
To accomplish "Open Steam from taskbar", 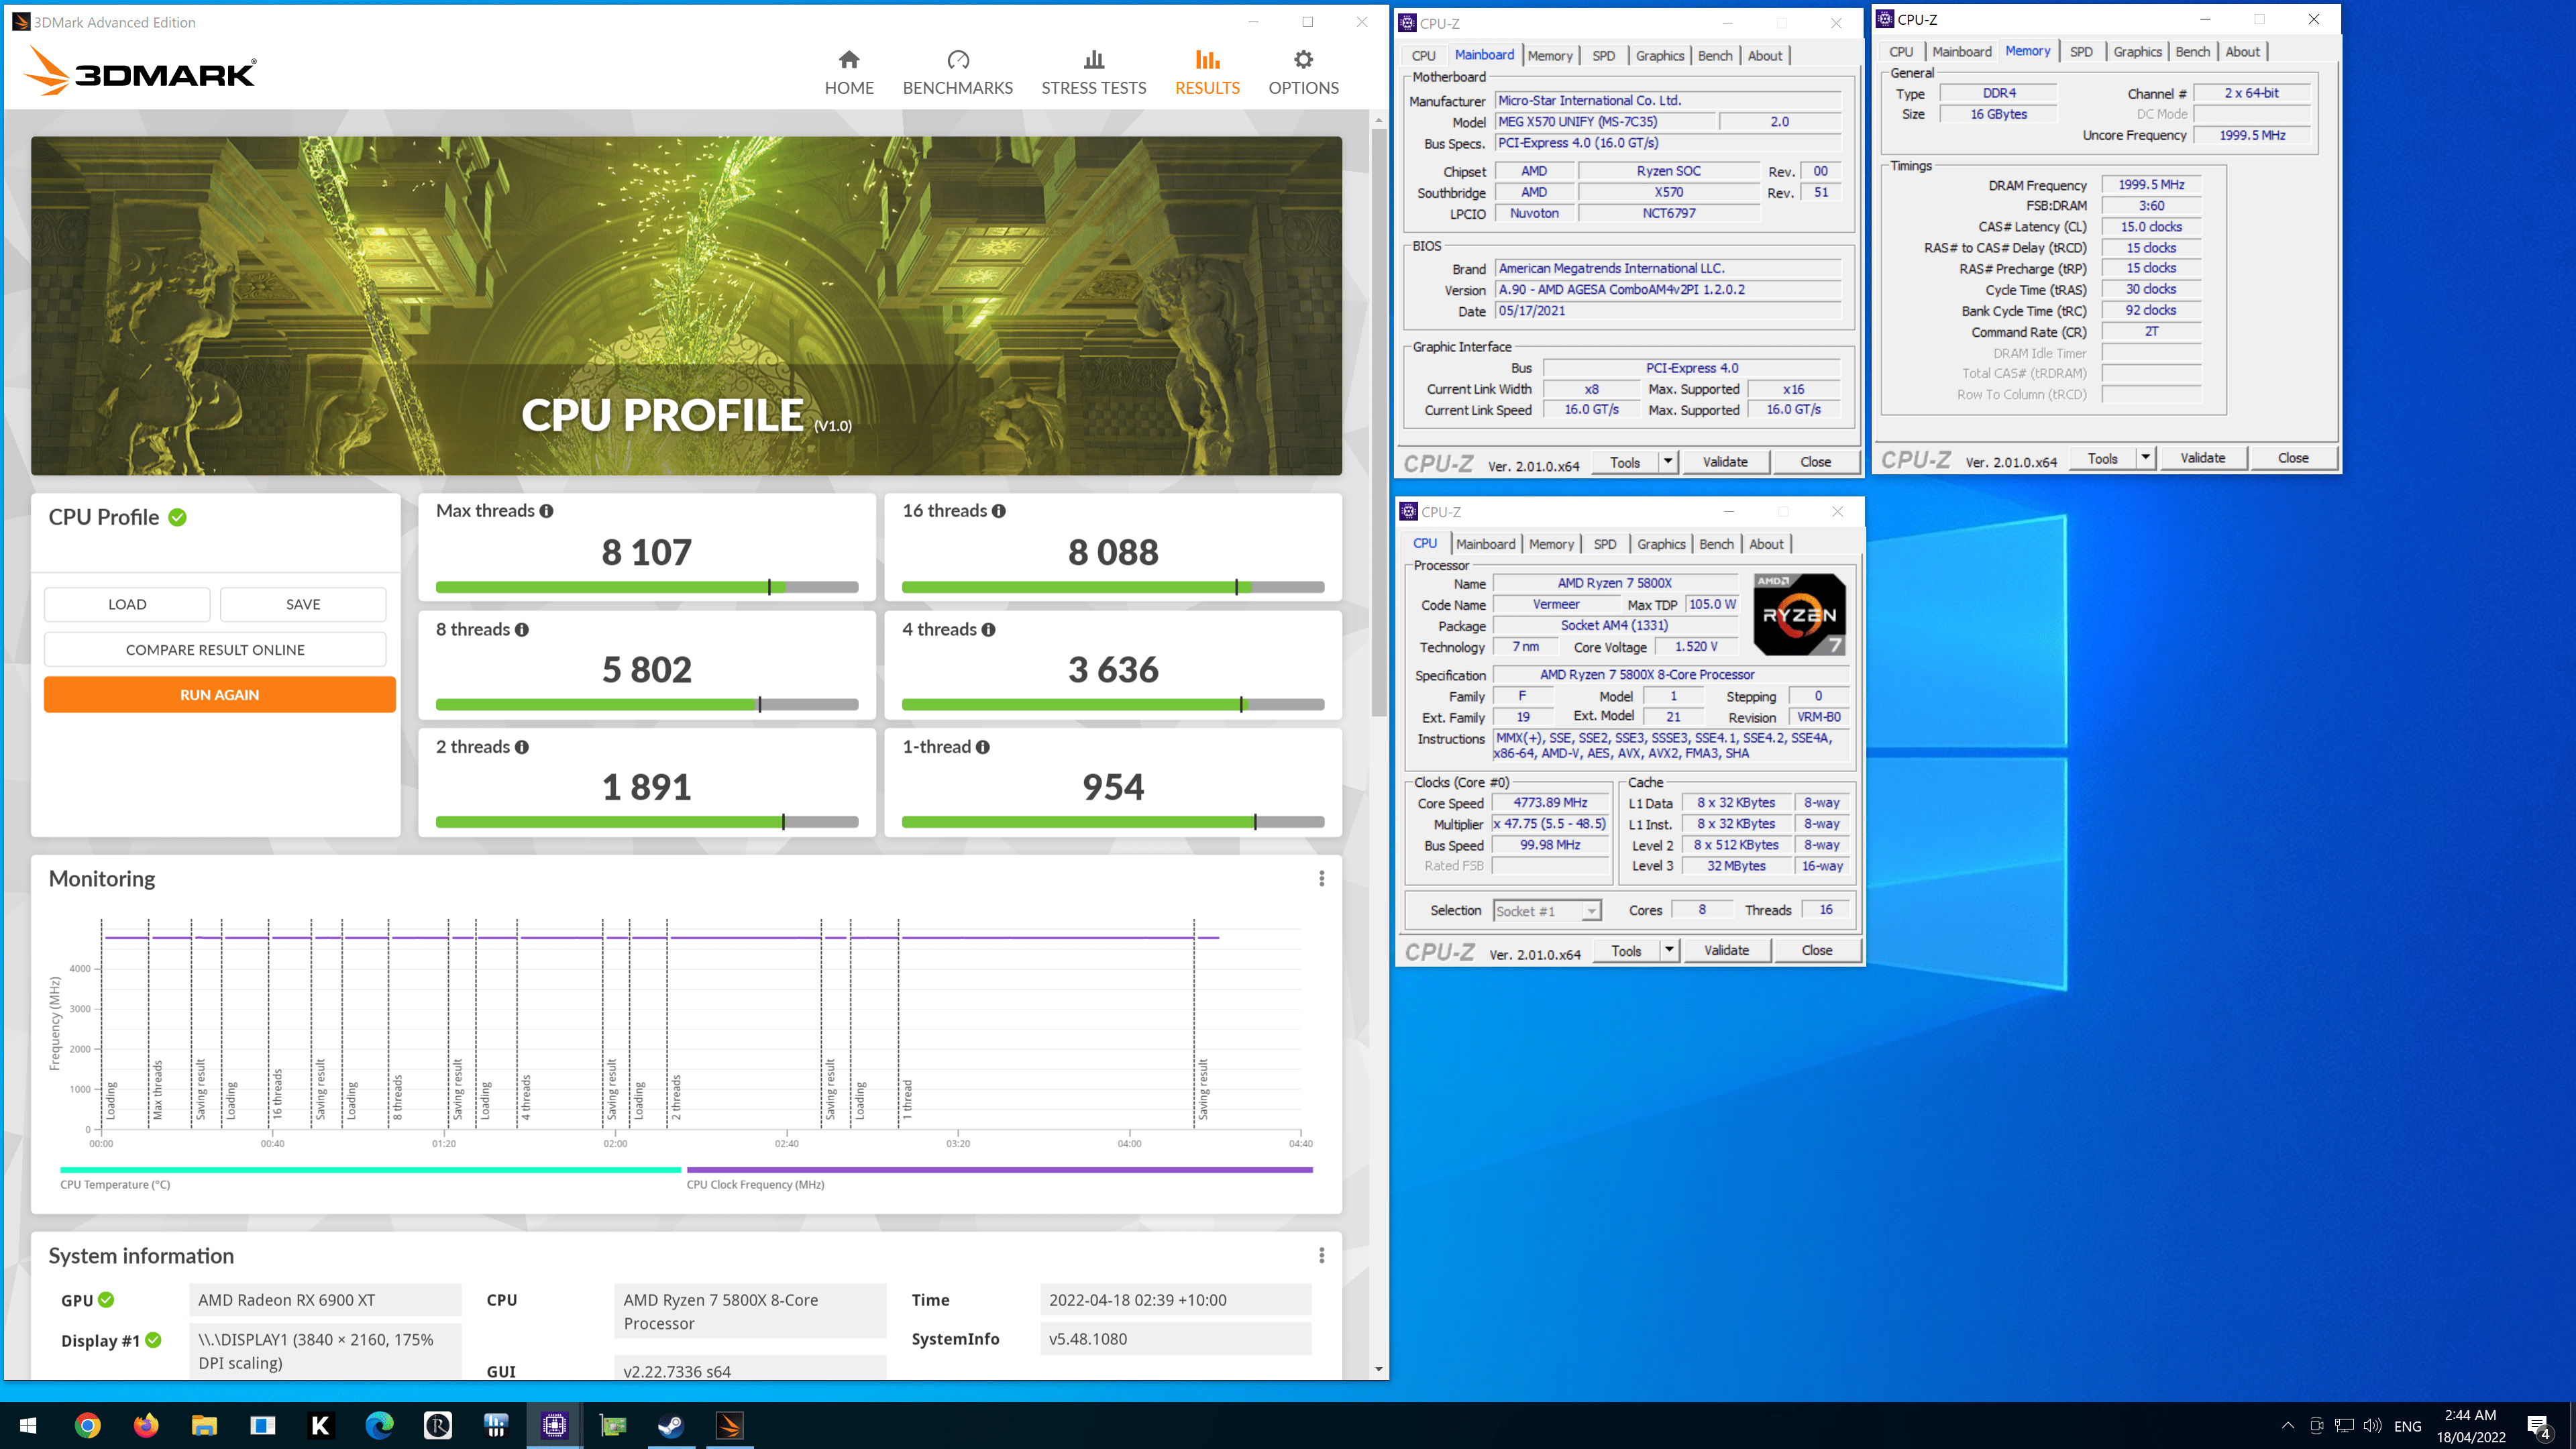I will pyautogui.click(x=671, y=1425).
